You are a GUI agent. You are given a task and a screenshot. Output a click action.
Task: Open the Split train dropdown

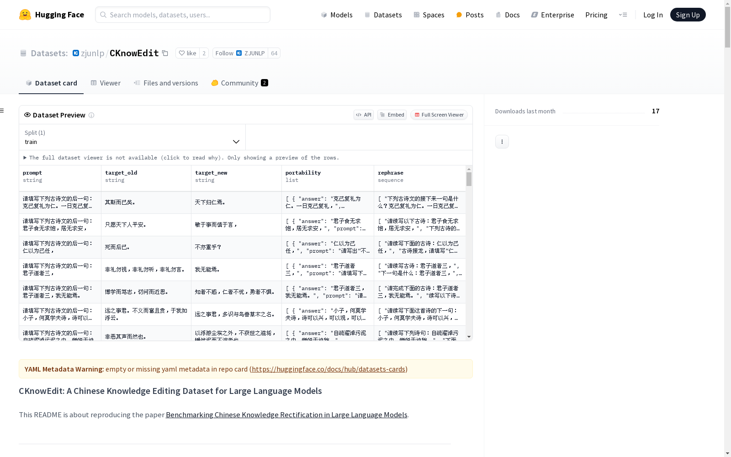coord(132,137)
